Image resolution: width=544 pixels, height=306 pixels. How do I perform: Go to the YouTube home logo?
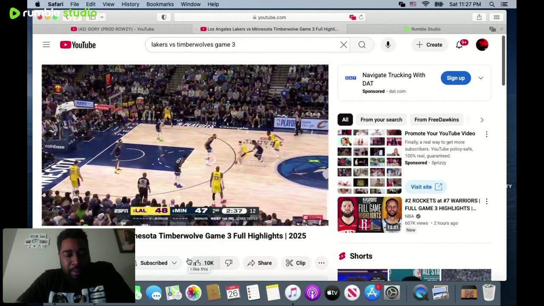[78, 45]
